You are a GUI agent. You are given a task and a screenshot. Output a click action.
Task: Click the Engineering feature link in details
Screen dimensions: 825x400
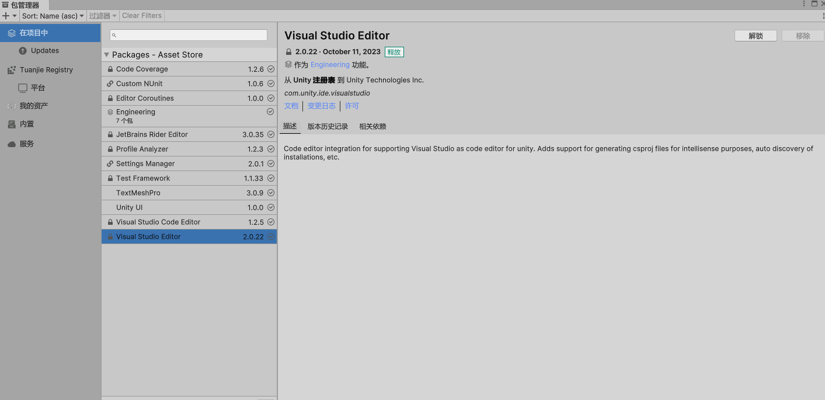coord(330,64)
